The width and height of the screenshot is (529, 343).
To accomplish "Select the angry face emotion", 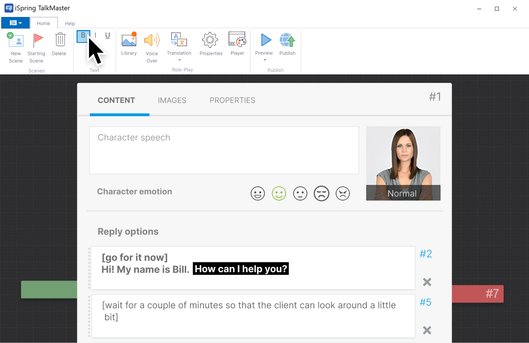I will click(x=342, y=193).
